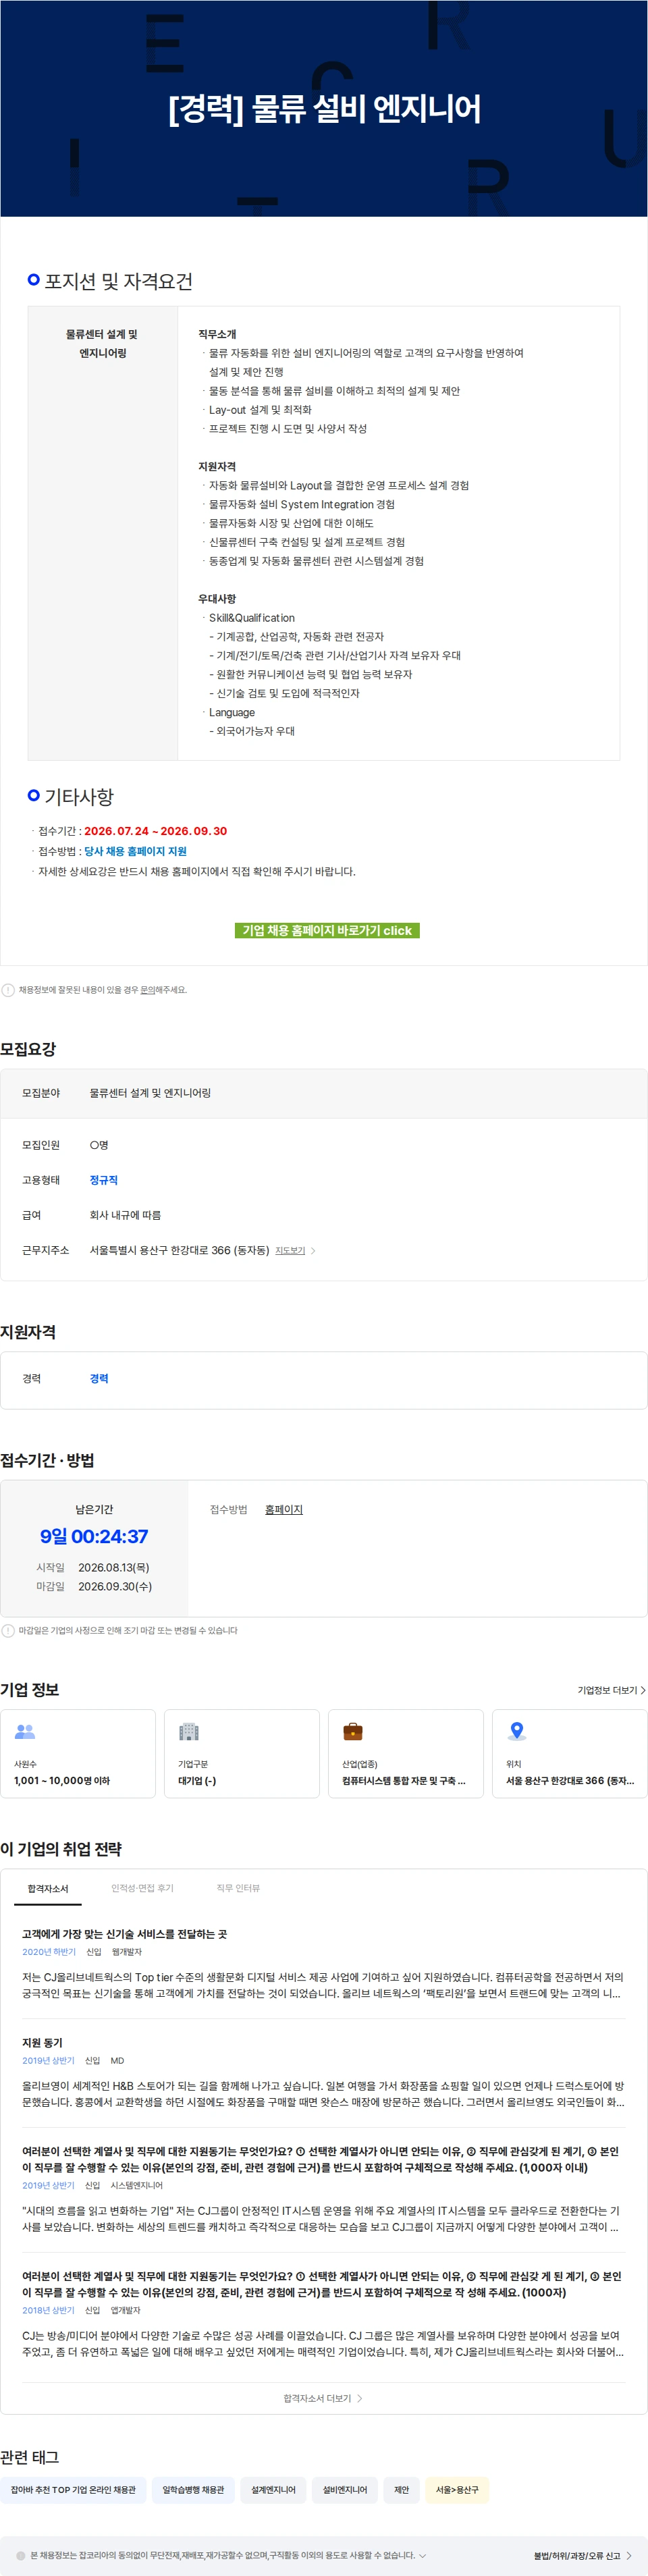Click the 정규직 employment type value
The image size is (648, 2576).
coord(103,1180)
